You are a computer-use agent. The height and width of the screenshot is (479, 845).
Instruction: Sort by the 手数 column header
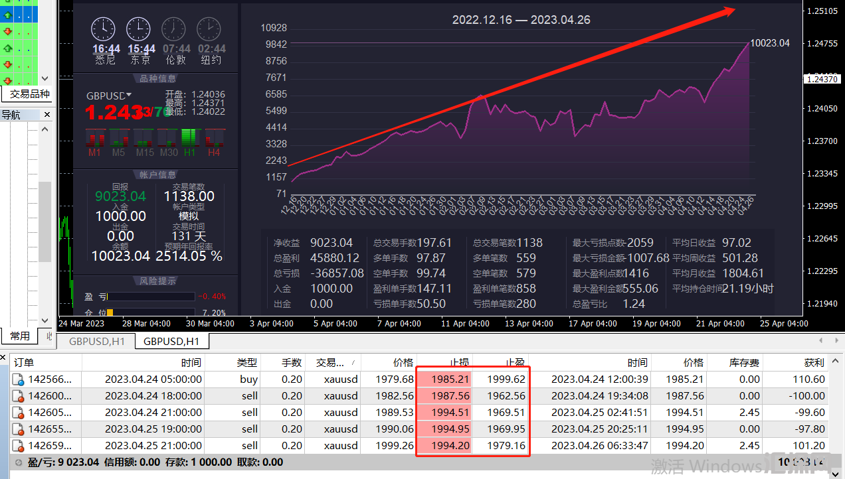click(283, 362)
